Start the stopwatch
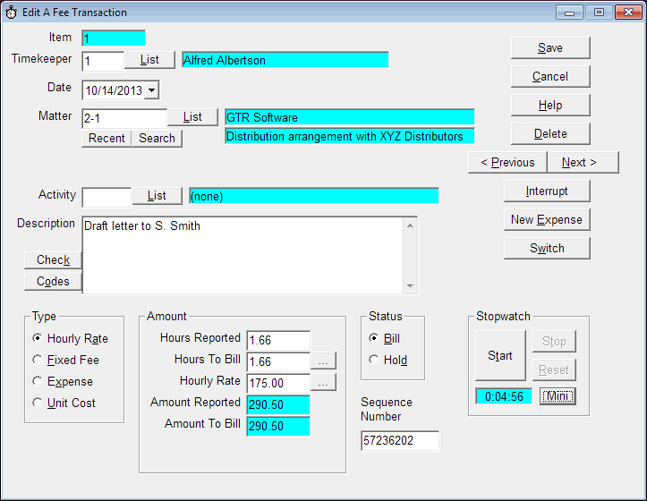The image size is (647, 501). point(500,355)
